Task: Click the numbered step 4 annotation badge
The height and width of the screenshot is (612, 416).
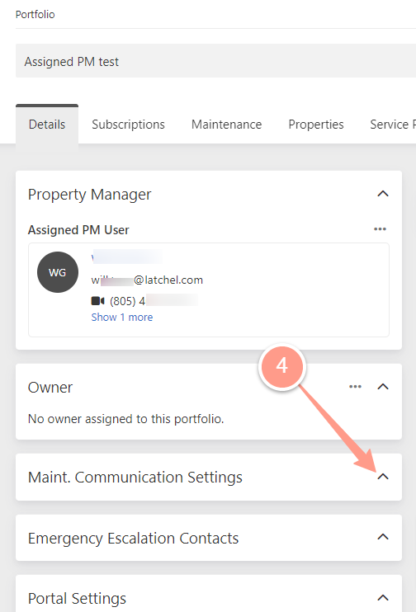Action: coord(281,366)
